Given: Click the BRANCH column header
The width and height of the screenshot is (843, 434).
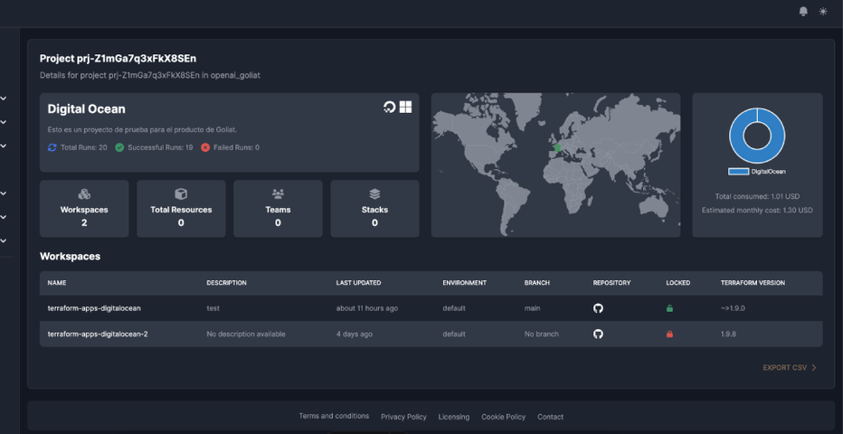Looking at the screenshot, I should coord(537,283).
